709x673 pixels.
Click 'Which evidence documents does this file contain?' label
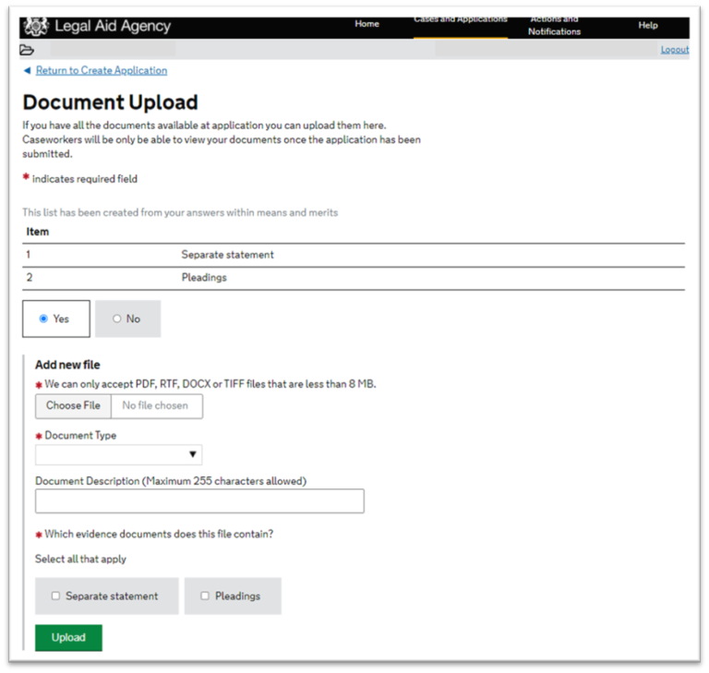(x=159, y=535)
